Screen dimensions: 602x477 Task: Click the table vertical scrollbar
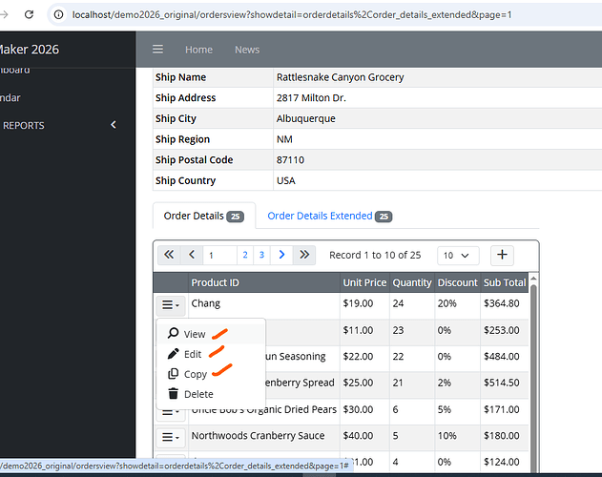(533, 379)
